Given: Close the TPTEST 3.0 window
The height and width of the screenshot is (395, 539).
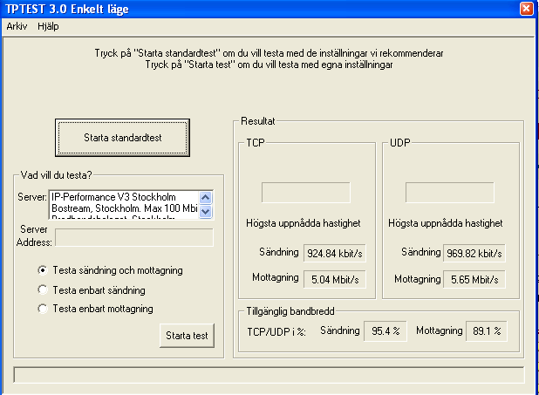Looking at the screenshot, I should click(526, 8).
